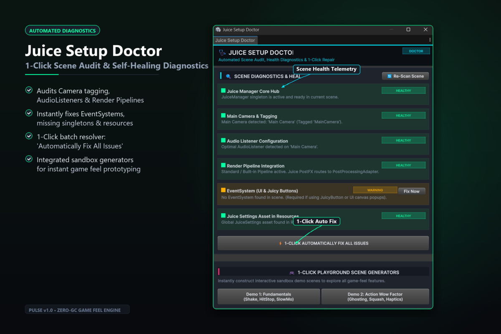The image size is (501, 334).
Task: Select the 'Juice Manager Core Hub' row title
Action: click(x=253, y=91)
